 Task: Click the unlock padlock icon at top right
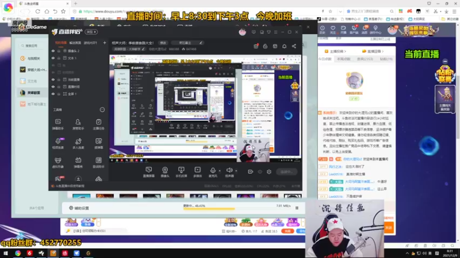click(x=265, y=46)
